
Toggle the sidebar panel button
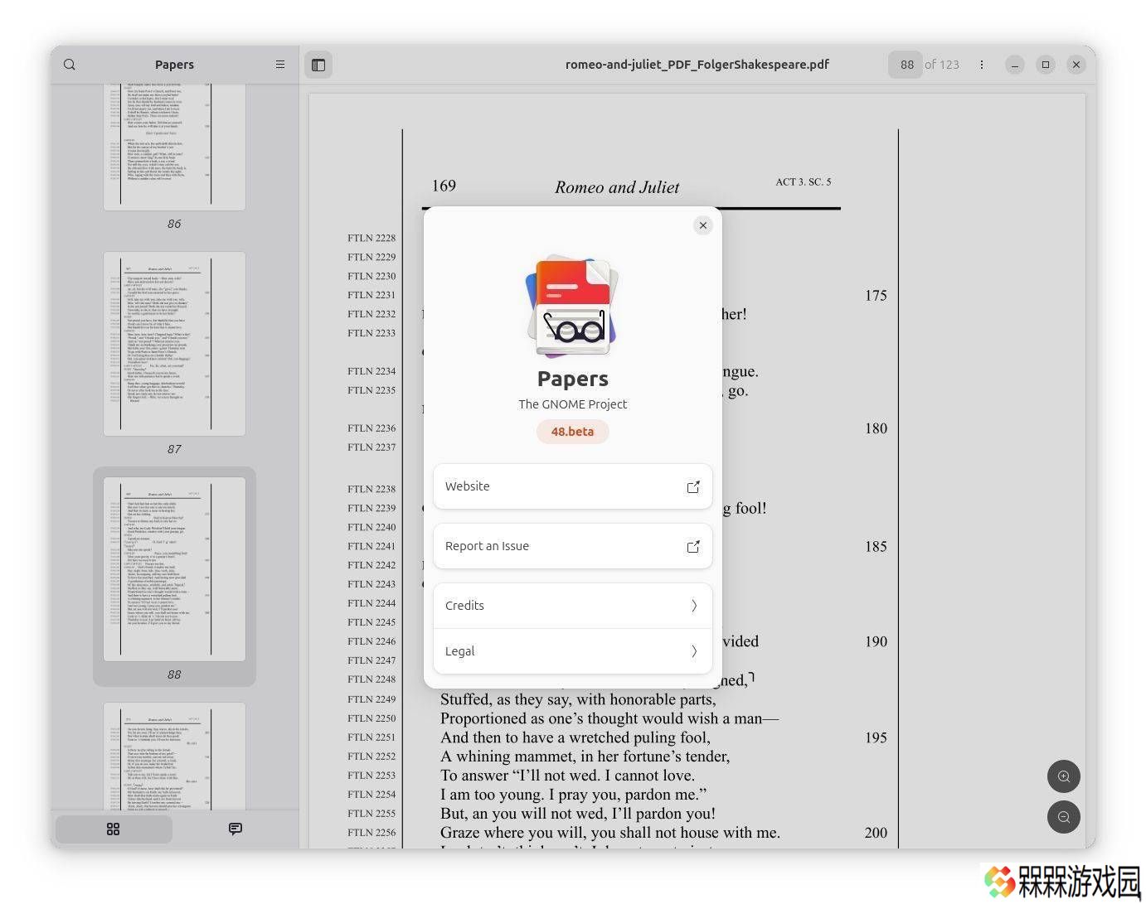[x=318, y=65]
